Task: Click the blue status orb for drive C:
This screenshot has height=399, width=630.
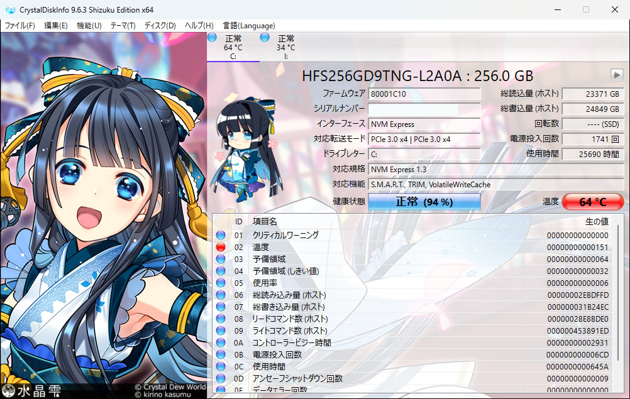Action: pyautogui.click(x=212, y=38)
